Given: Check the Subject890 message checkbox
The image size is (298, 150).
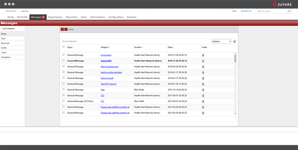Looking at the screenshot, I should pos(63,61).
